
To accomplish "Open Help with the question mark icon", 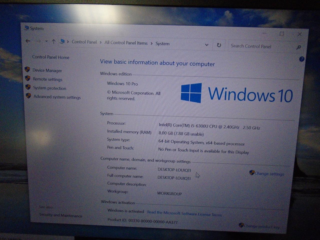I will click(x=302, y=59).
